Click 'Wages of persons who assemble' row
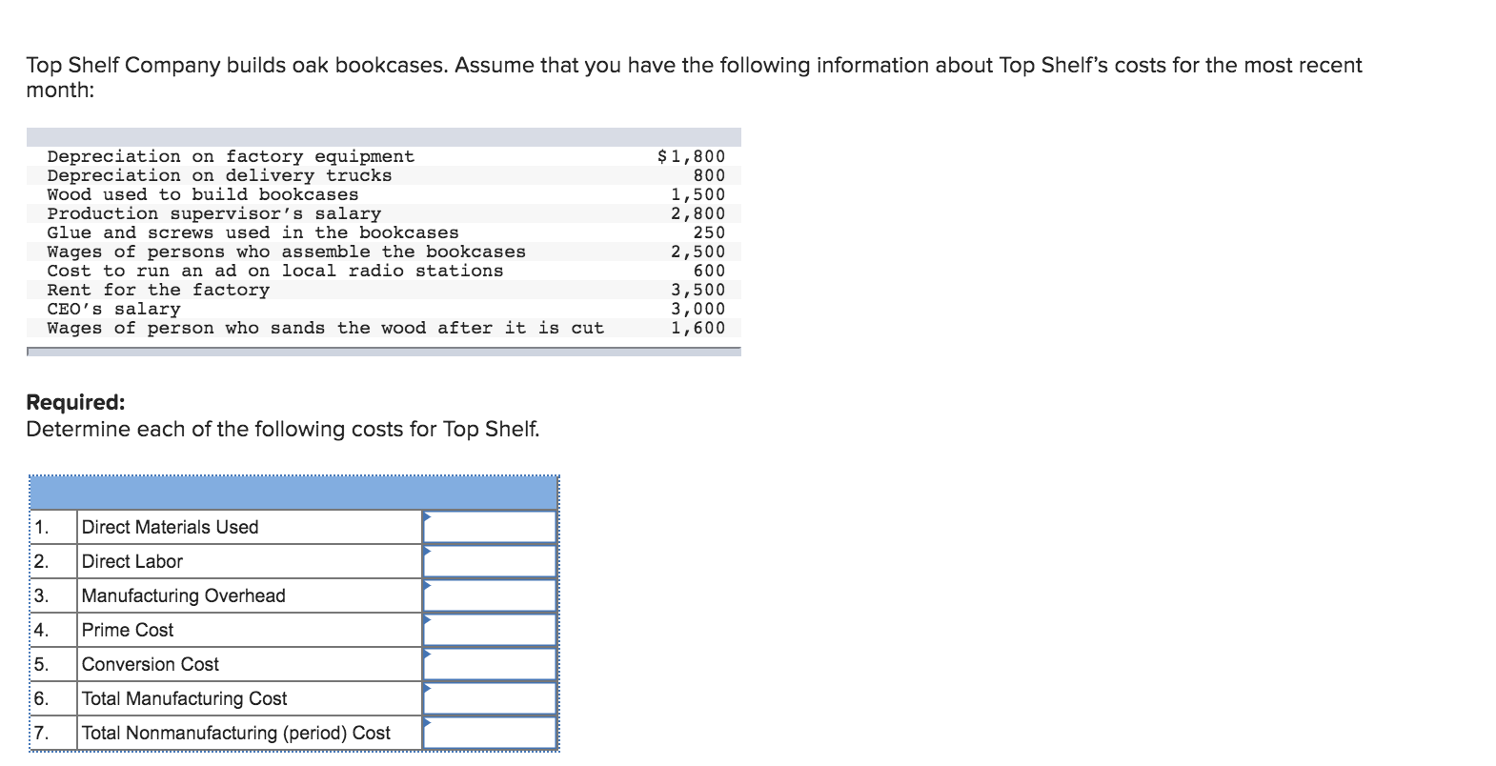The width and height of the screenshot is (1496, 766). click(287, 252)
